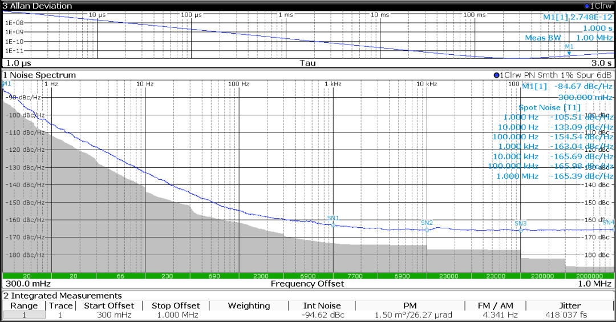Image resolution: width=616 pixels, height=322 pixels.
Task: Click the M1 marker in Noise Spectrum
Action: (x=7, y=84)
